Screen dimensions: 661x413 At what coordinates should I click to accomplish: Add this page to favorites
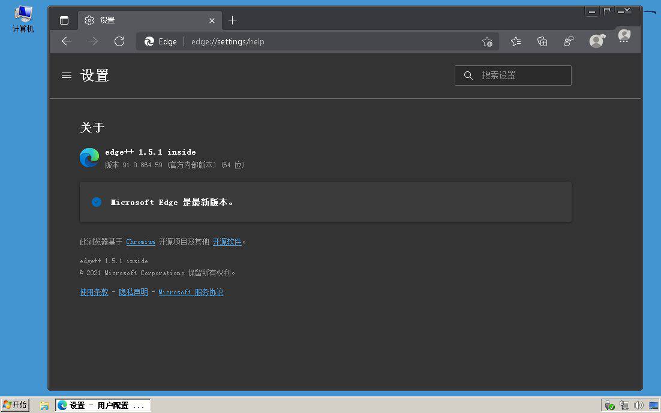coord(487,41)
